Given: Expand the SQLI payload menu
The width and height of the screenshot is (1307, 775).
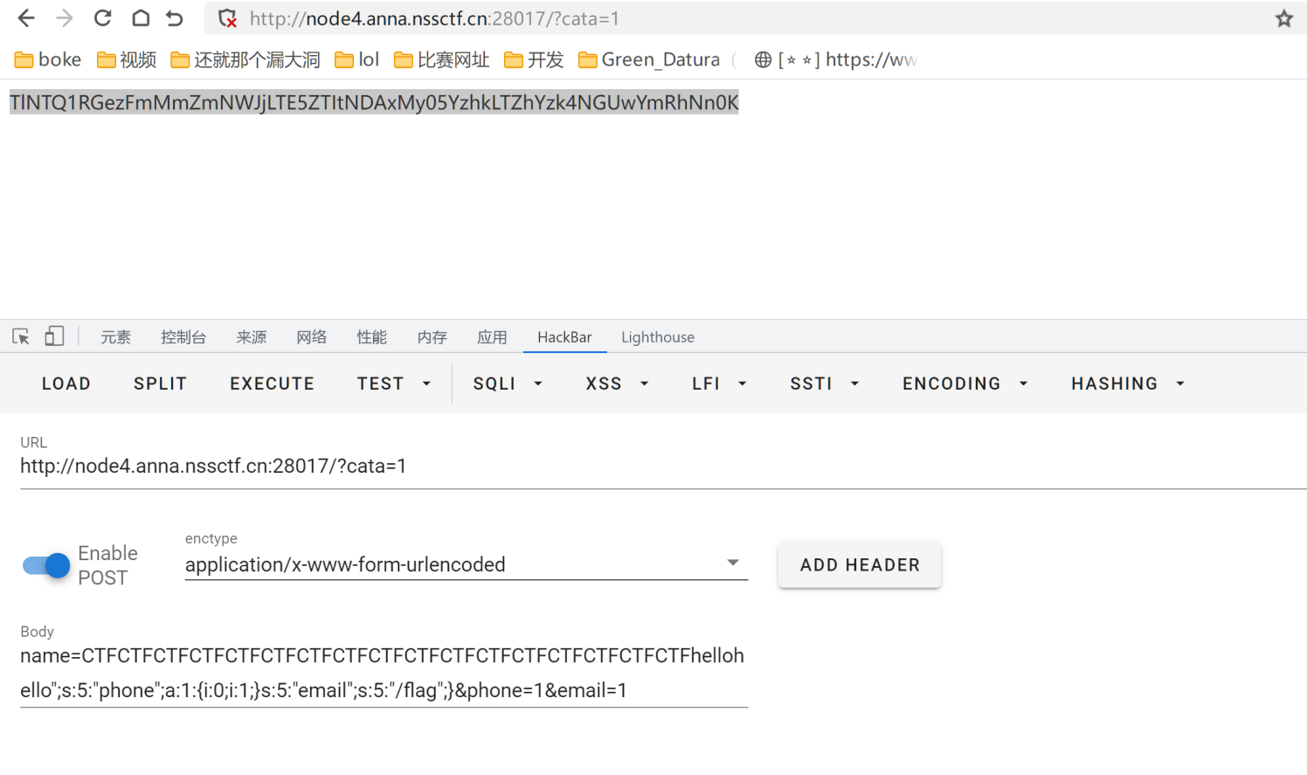Looking at the screenshot, I should tap(508, 384).
